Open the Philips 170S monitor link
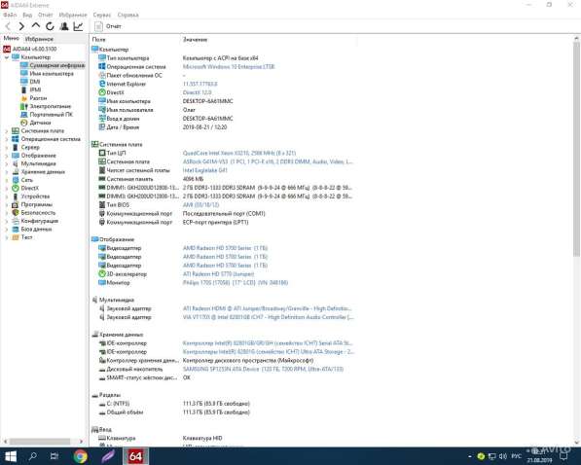Viewport: 581px width, 465px height. click(236, 282)
